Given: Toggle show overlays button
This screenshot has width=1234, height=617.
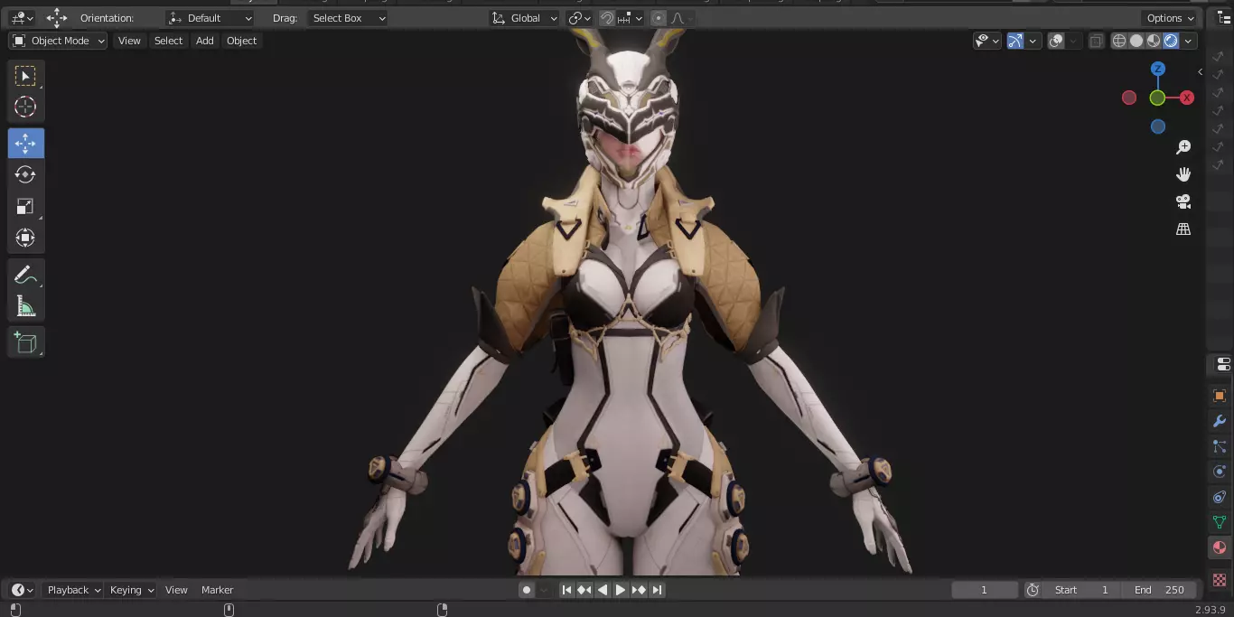Looking at the screenshot, I should (1056, 41).
